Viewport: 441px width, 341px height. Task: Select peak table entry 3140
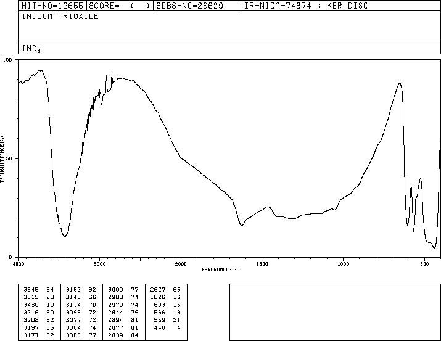coord(73,297)
